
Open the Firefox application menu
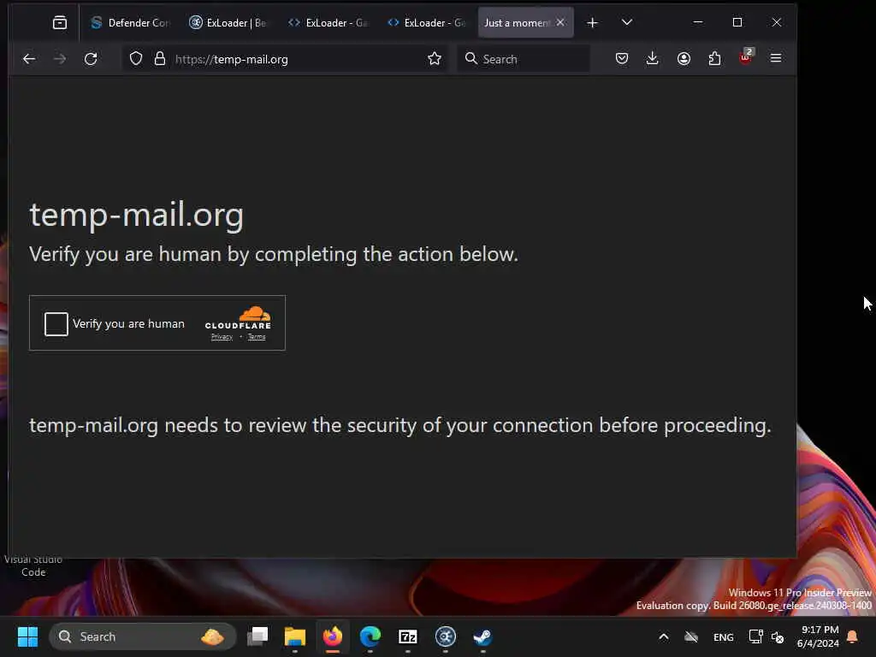click(776, 58)
